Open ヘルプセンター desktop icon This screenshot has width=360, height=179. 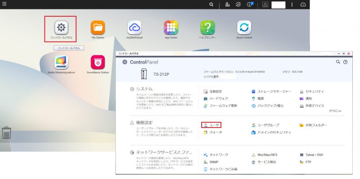(207, 29)
